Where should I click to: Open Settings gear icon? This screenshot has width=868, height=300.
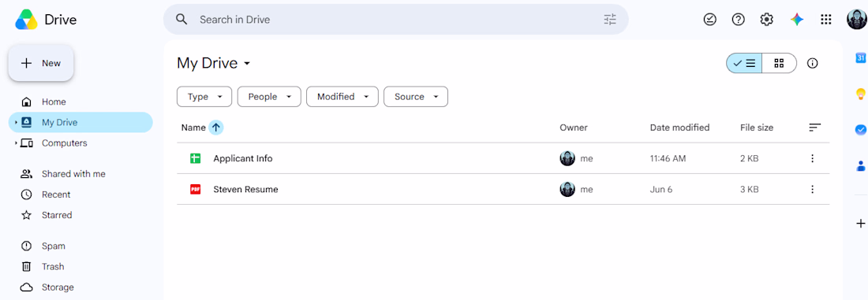pyautogui.click(x=766, y=20)
